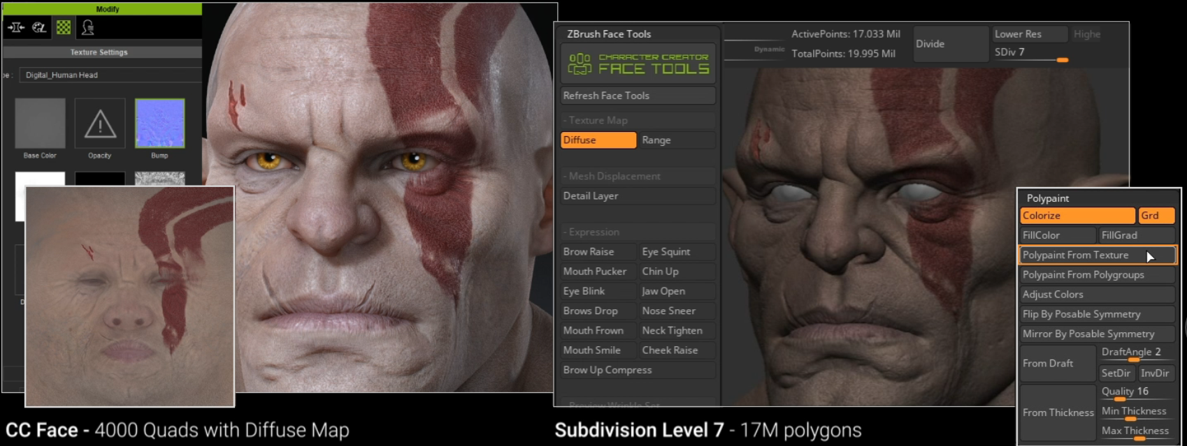Click the Character Creator Face Tools logo

638,64
